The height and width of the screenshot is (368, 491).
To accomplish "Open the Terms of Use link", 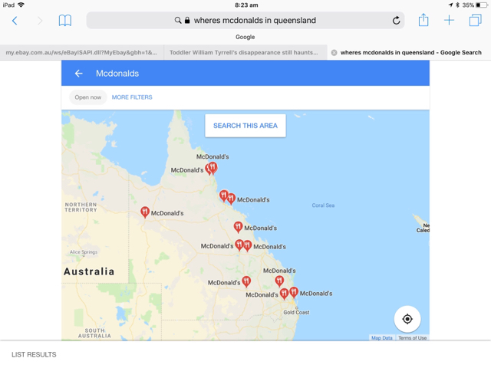I will pos(412,338).
